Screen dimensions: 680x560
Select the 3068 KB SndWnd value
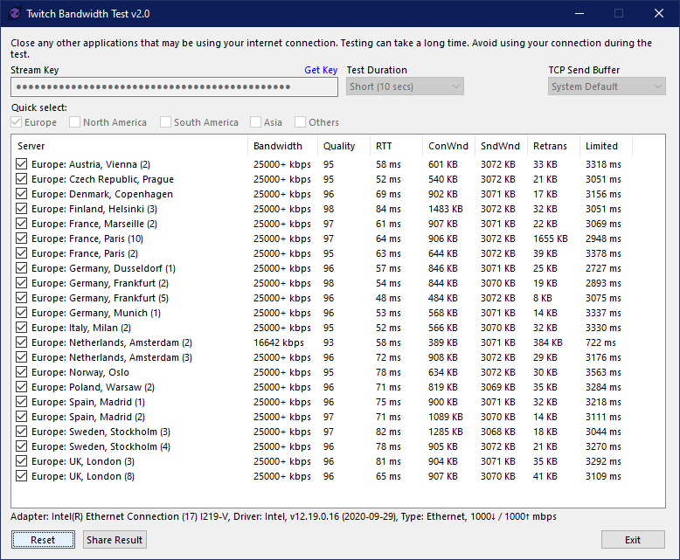pos(498,432)
